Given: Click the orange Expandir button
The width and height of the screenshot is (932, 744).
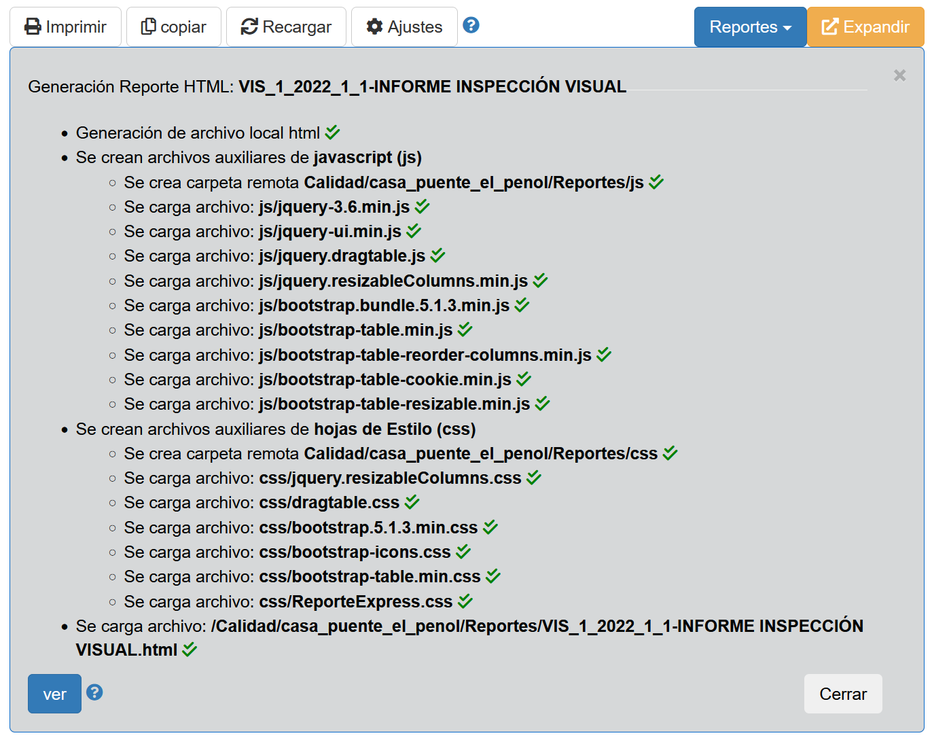Looking at the screenshot, I should point(865,27).
